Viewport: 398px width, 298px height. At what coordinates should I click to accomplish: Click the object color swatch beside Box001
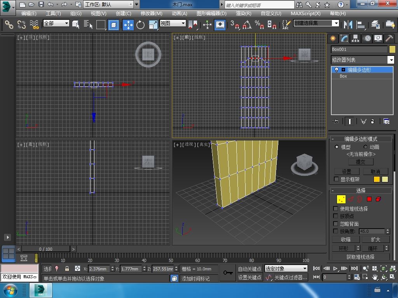coord(392,49)
